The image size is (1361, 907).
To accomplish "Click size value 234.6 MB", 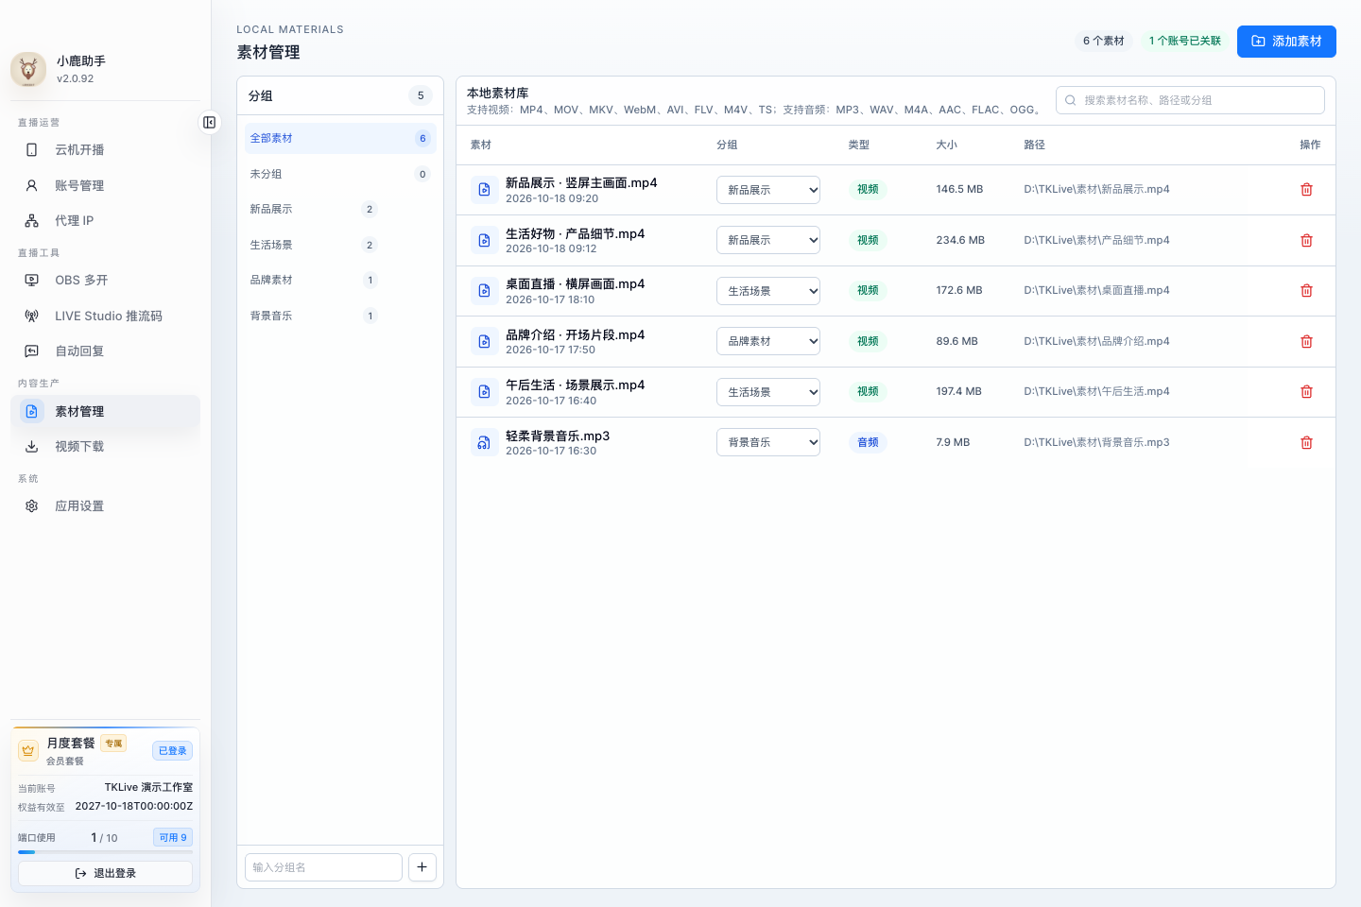I will pos(960,241).
